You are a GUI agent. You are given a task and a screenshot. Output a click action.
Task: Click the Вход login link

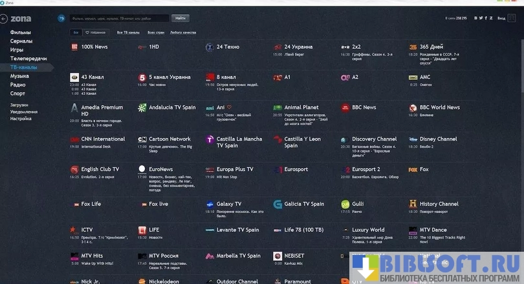(501, 18)
